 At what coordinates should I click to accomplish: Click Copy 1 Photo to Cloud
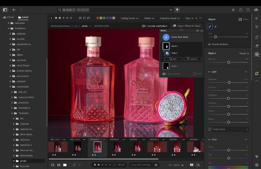point(187,26)
